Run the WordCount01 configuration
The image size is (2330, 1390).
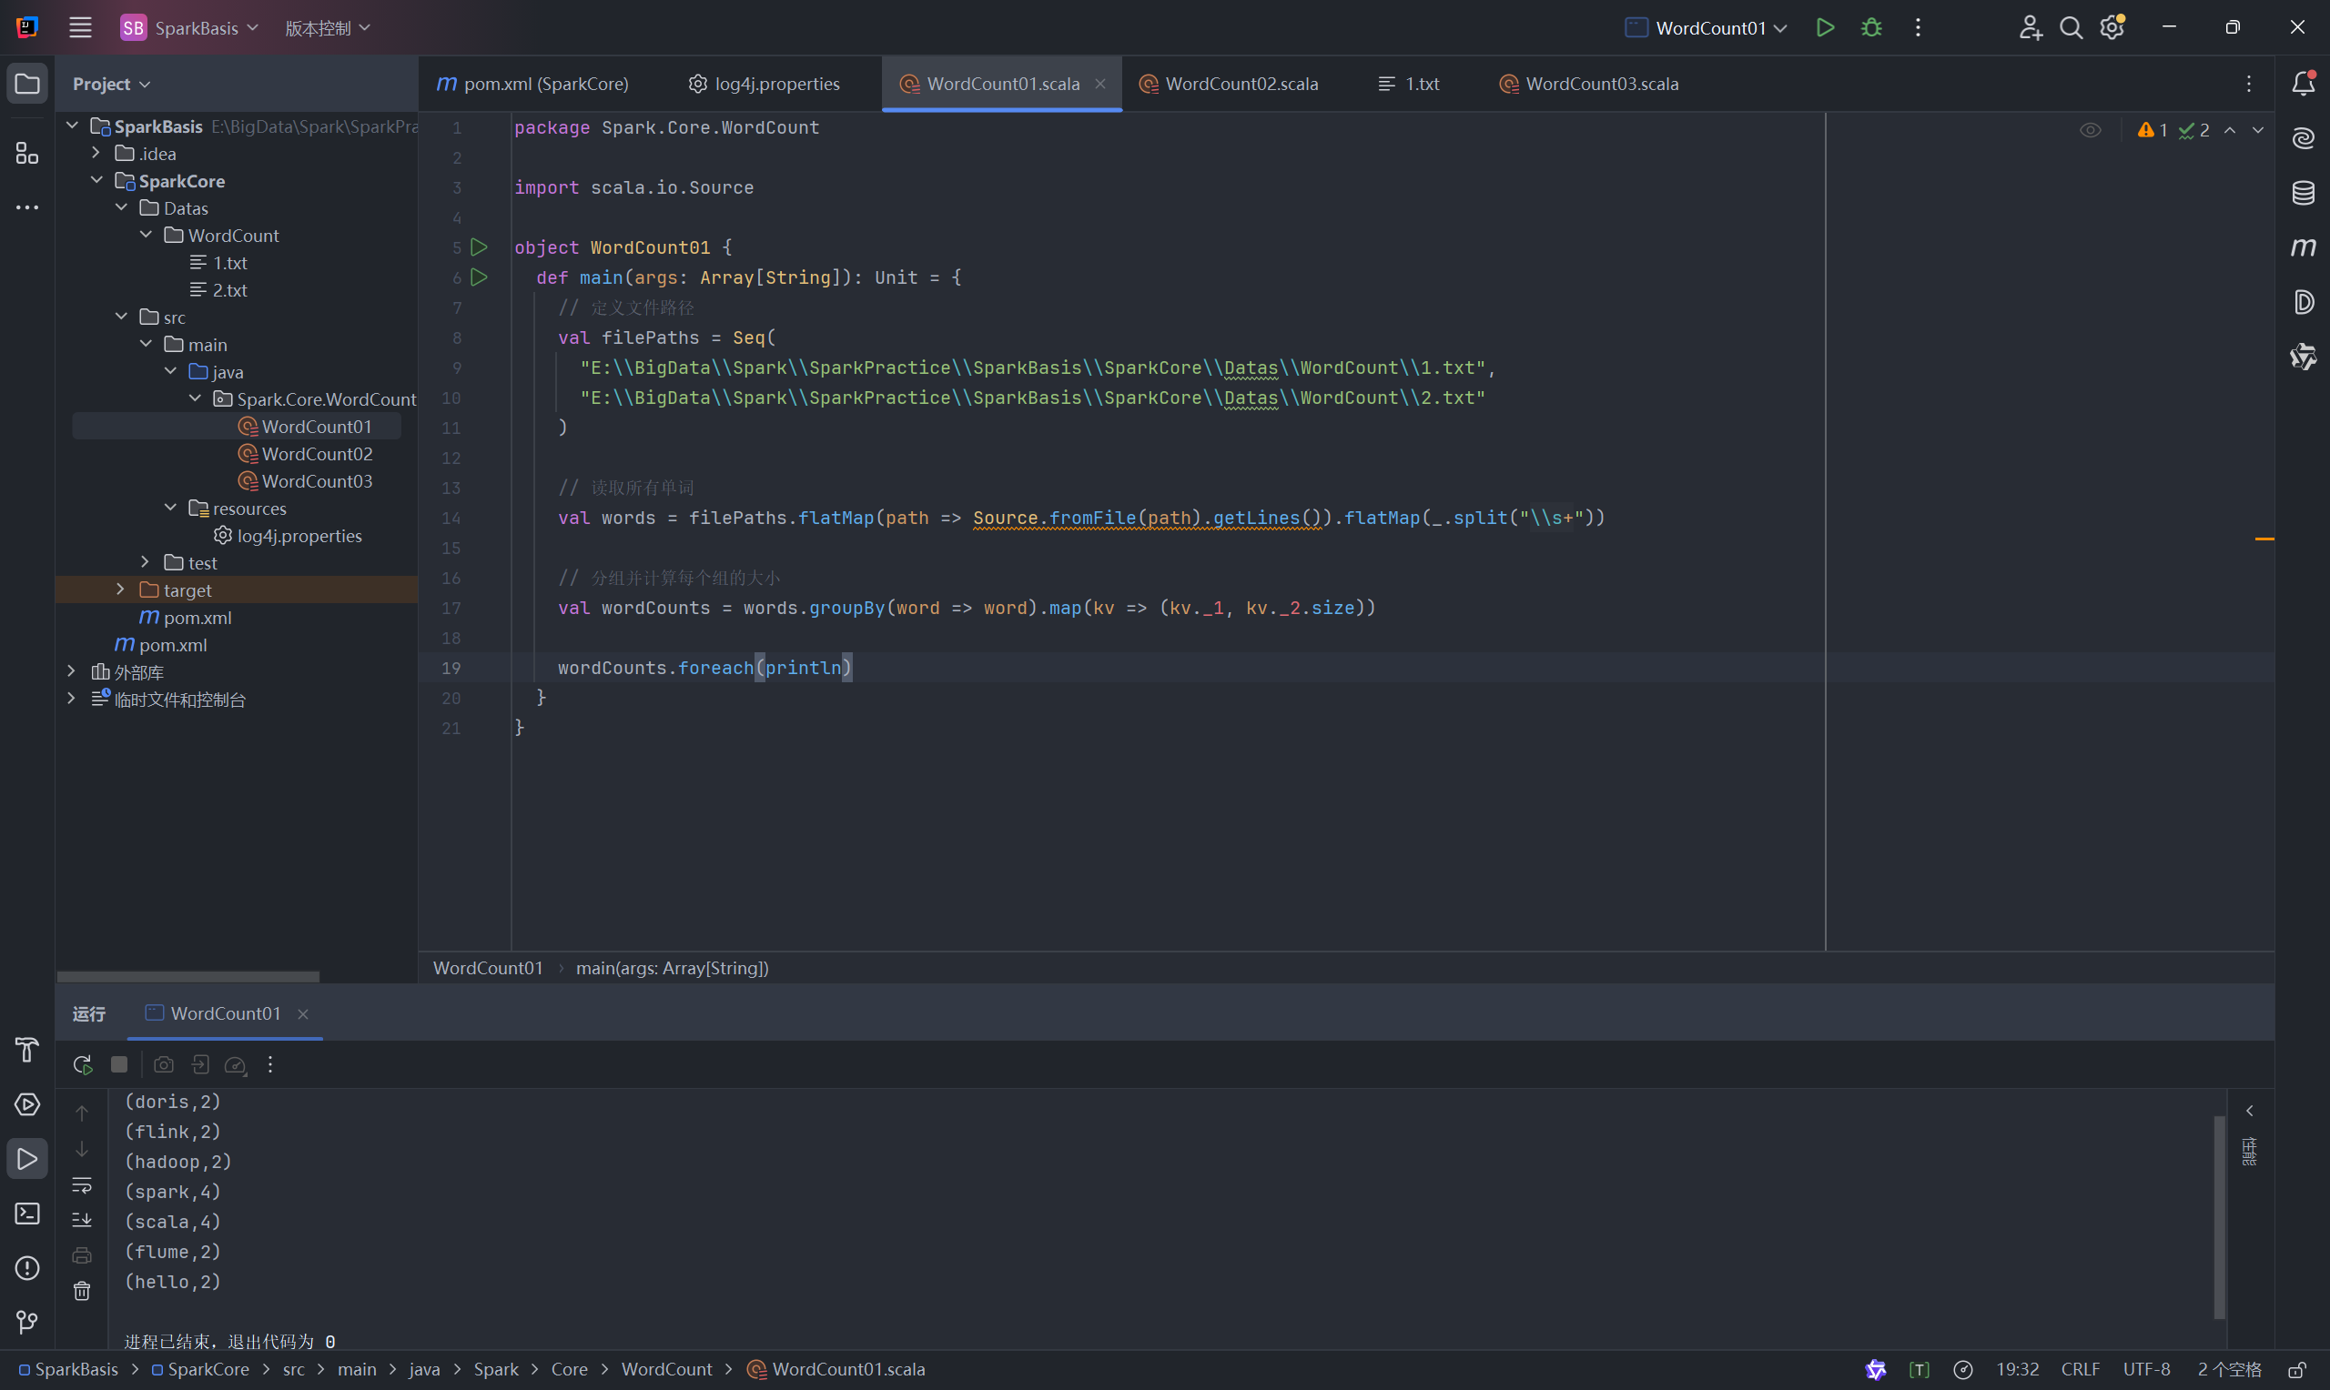(1824, 28)
